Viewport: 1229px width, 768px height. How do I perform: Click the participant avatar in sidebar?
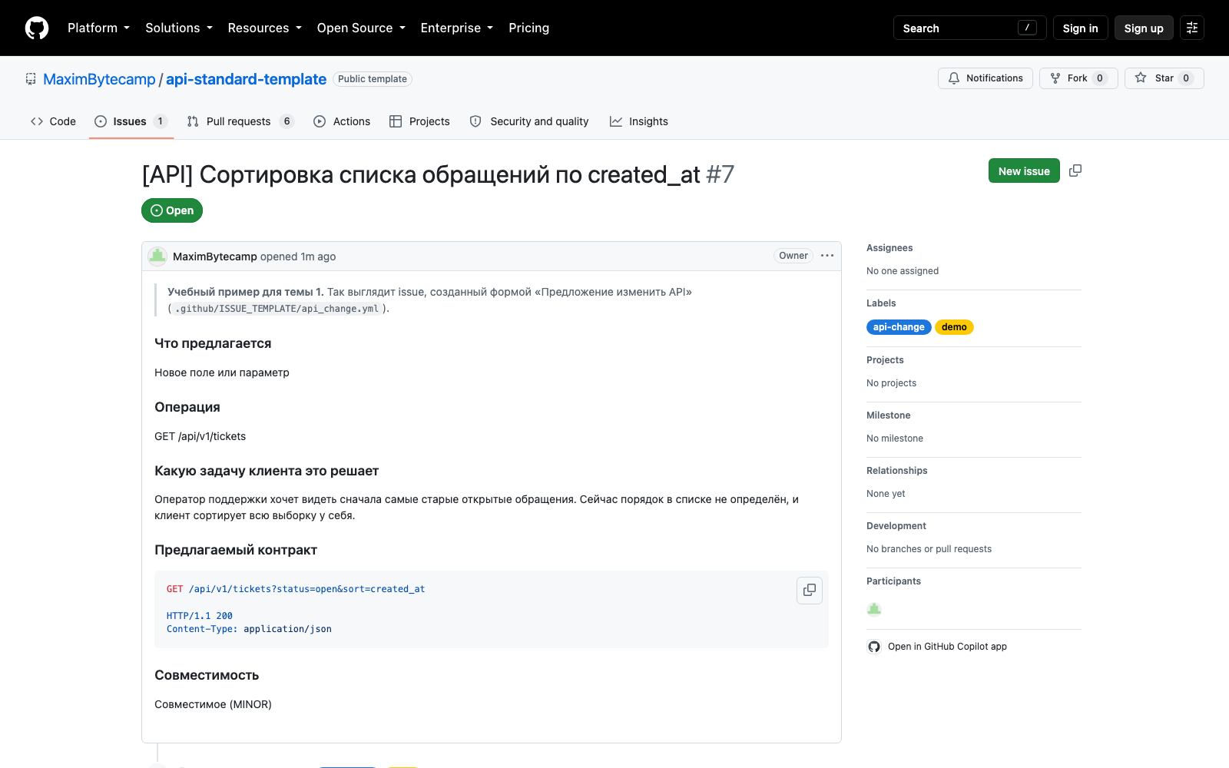(x=874, y=609)
